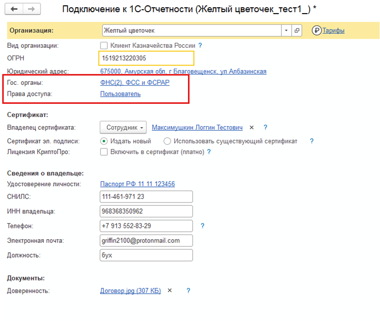Open the Сотрудник owner type dropdown
The height and width of the screenshot is (321, 380).
point(123,127)
